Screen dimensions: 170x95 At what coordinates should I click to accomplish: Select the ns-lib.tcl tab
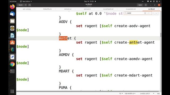click(x=151, y=9)
